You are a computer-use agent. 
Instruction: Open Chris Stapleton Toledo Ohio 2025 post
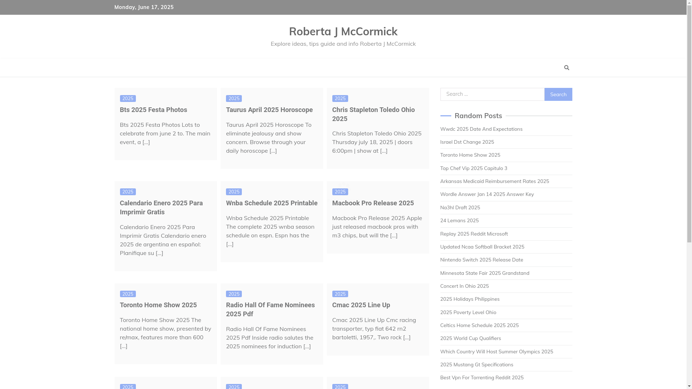coord(373,114)
